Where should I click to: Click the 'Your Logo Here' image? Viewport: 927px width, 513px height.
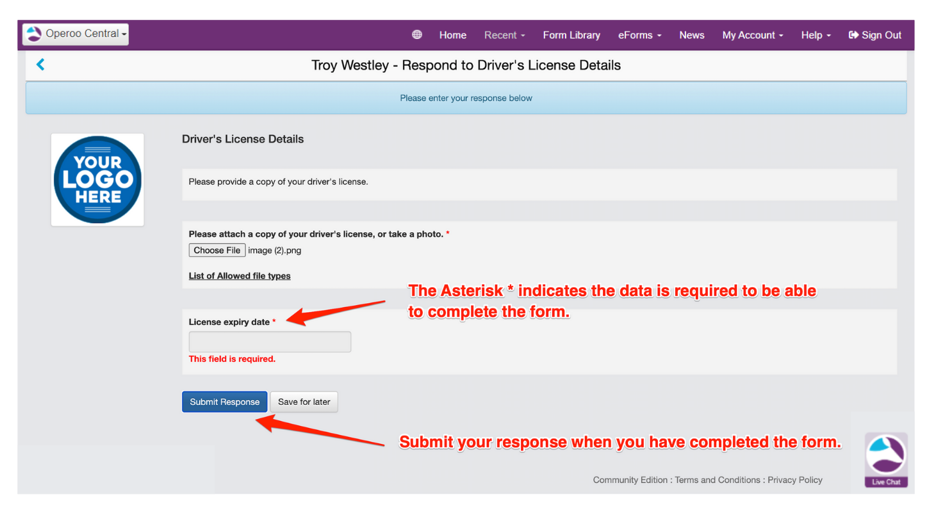pyautogui.click(x=97, y=180)
